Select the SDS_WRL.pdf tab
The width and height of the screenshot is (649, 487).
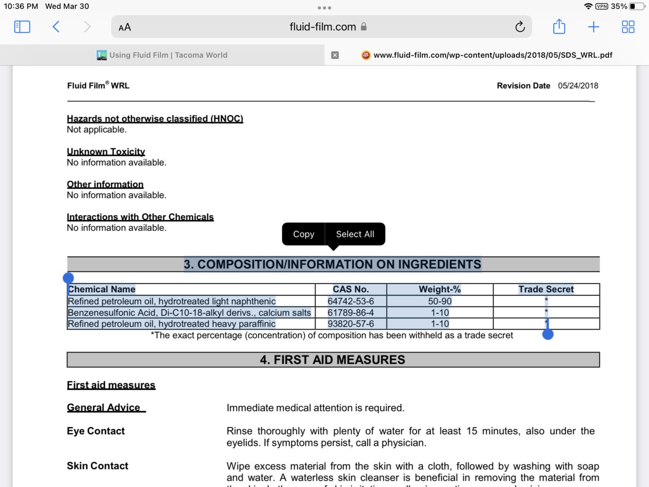[487, 55]
